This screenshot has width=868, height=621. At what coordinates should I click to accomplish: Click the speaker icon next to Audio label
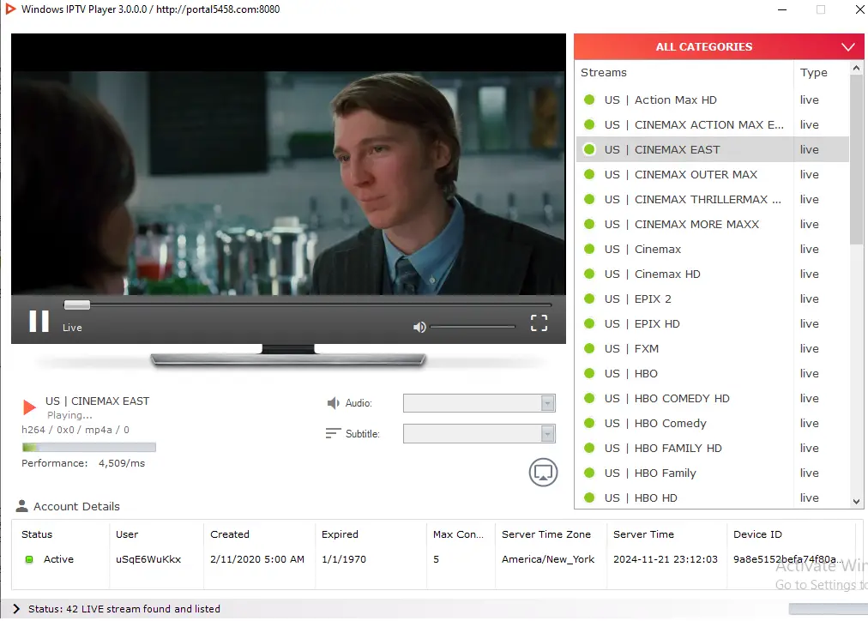[333, 403]
